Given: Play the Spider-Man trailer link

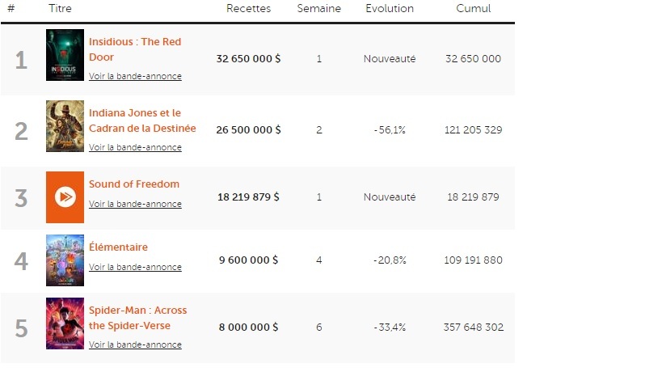Looking at the screenshot, I should tap(135, 345).
